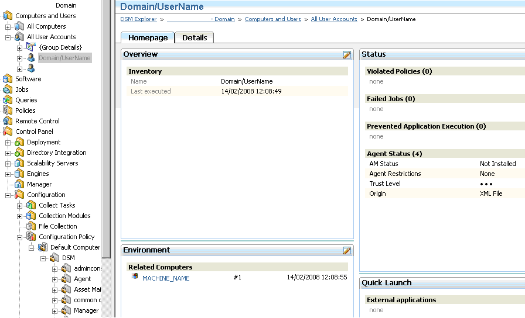Switch to the Details tab
The height and width of the screenshot is (318, 525).
coord(195,37)
